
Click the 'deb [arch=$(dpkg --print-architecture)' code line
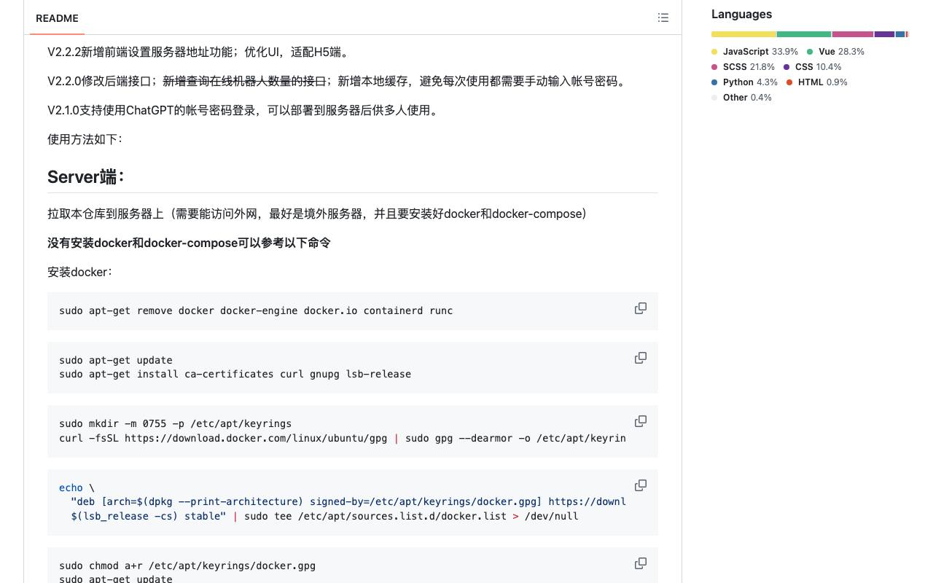348,502
